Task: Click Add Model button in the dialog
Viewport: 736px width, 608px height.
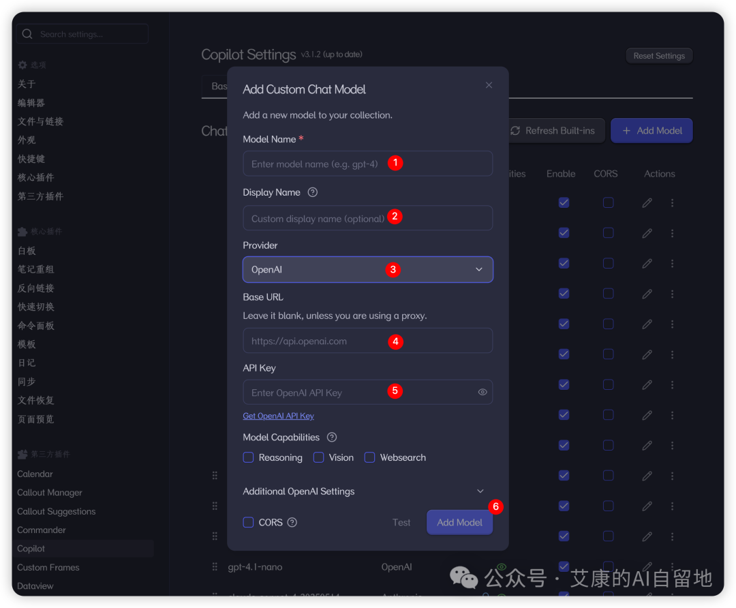Action: (459, 523)
